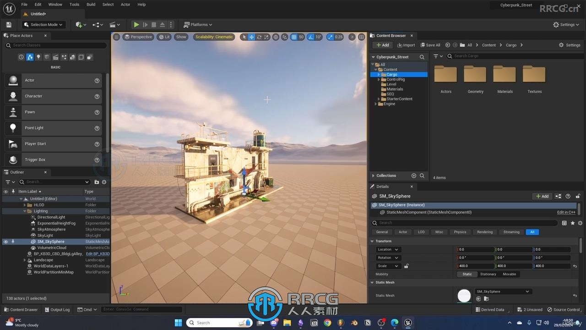Open the Geometry folder thumbnail
This screenshot has width=586, height=330.
[475, 74]
